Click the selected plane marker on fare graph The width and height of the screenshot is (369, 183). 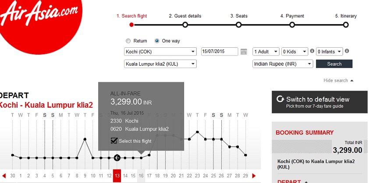tap(117, 158)
